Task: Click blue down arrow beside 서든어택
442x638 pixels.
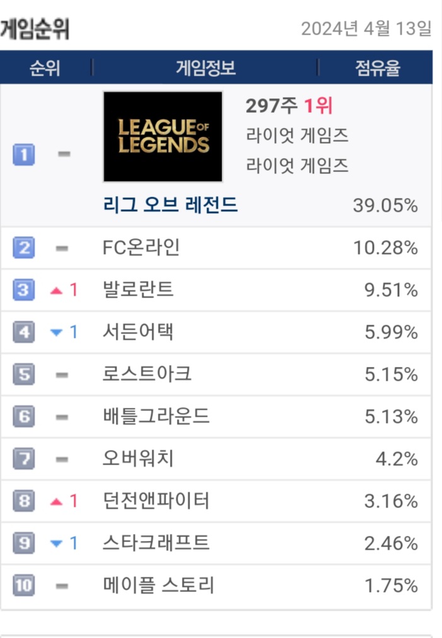Action: point(57,333)
